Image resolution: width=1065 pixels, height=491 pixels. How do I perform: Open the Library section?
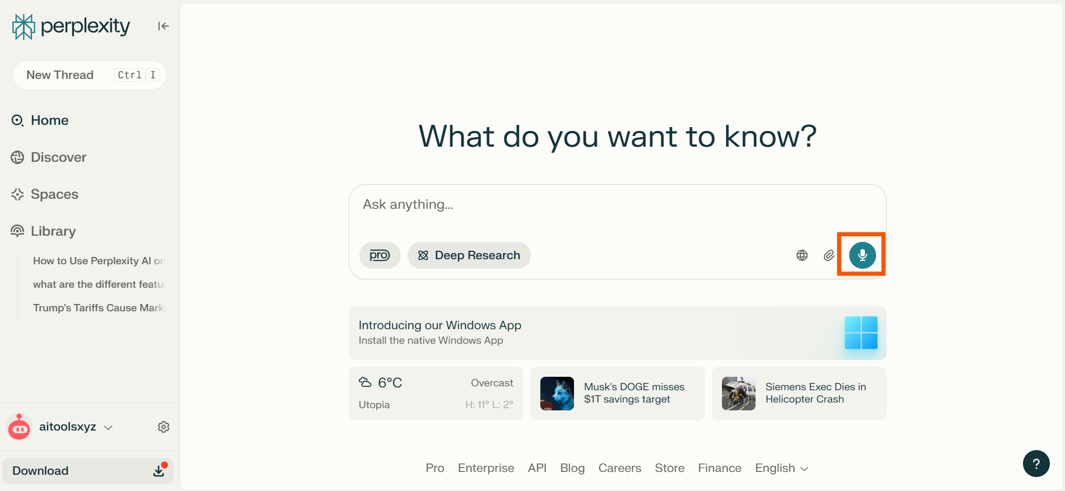click(53, 231)
